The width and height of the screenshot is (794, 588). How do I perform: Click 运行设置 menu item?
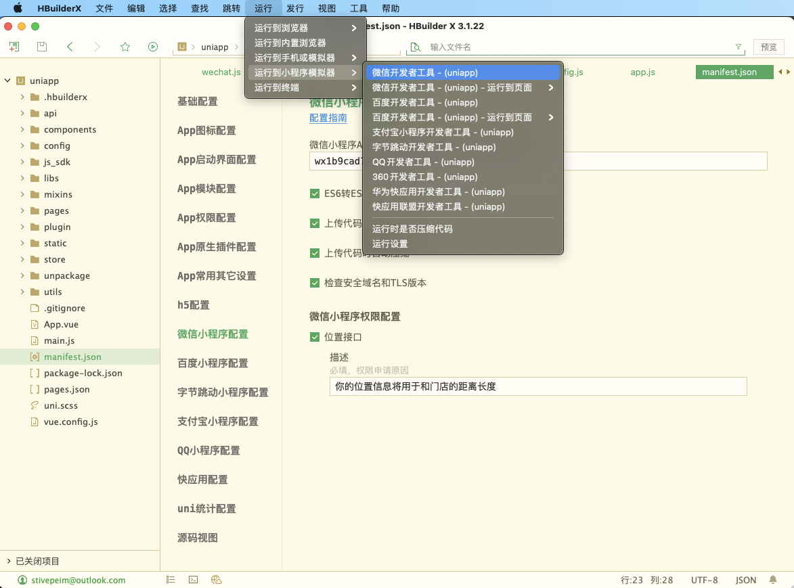[x=463, y=244]
